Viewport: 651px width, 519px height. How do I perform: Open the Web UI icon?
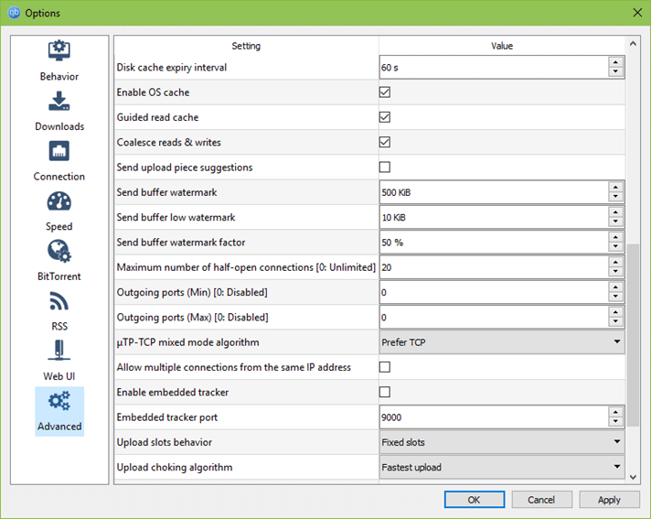(x=59, y=350)
